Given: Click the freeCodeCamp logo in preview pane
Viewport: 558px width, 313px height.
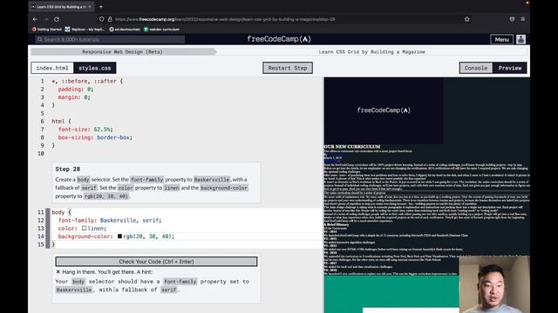Looking at the screenshot, I should point(384,110).
